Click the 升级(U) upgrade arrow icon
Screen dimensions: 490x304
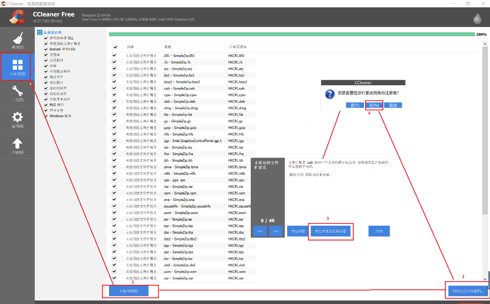(x=17, y=145)
